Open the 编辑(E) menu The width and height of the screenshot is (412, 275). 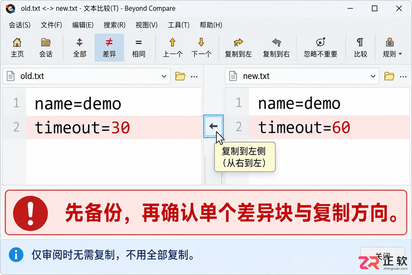click(83, 25)
